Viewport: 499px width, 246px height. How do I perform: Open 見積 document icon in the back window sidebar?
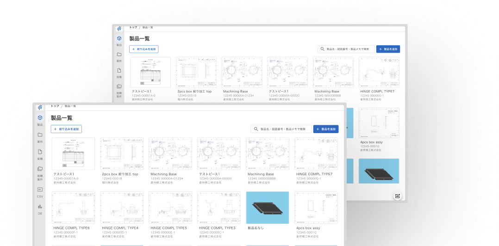click(119, 73)
